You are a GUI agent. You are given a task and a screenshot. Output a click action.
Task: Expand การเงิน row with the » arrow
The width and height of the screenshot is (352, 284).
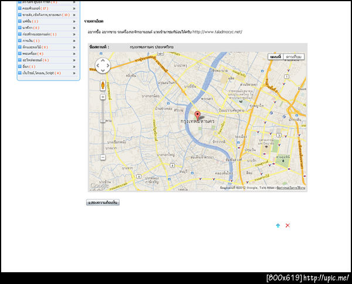(74, 41)
